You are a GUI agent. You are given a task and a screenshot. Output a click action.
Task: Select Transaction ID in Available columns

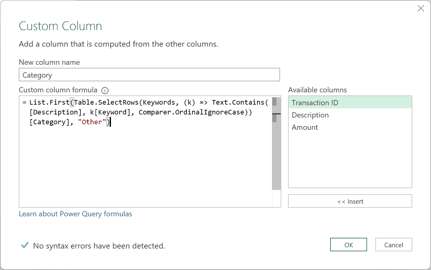pos(350,102)
